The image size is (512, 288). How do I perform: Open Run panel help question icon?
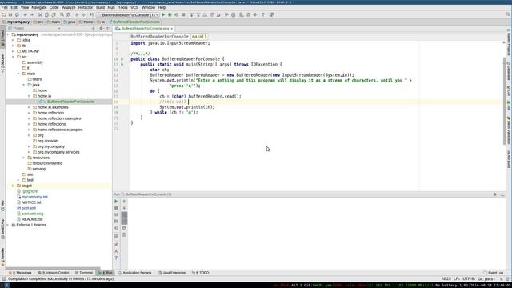(116, 258)
